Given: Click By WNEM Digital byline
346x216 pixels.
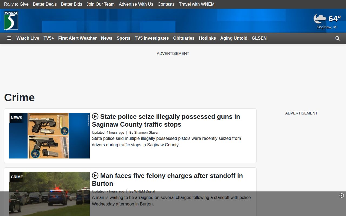Looking at the screenshot, I should coord(142,191).
